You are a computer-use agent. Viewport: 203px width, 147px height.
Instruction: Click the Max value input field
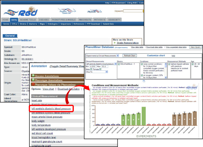105,67
